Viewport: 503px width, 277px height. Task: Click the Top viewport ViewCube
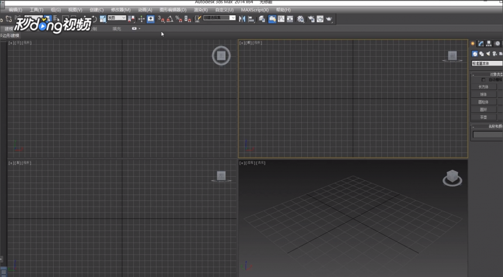tap(221, 56)
